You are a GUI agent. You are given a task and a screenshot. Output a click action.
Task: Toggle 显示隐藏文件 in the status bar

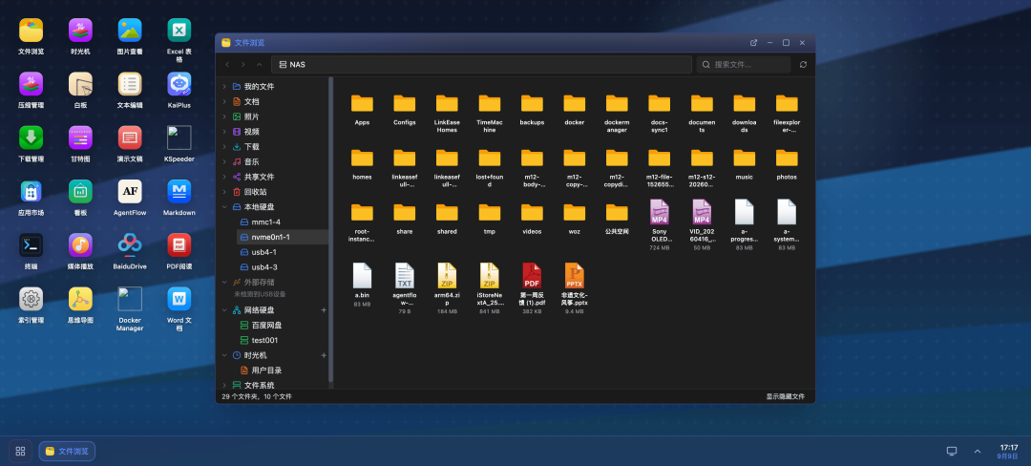point(785,397)
